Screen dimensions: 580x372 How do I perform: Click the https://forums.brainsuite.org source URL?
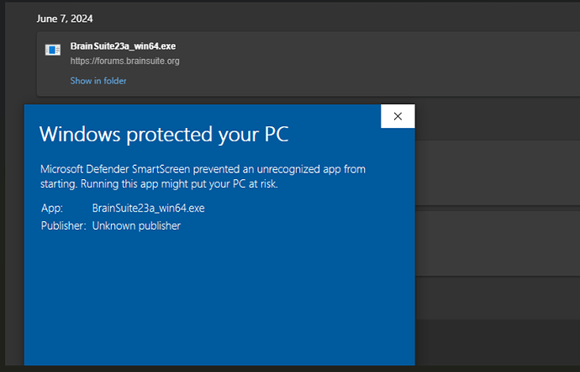tap(124, 61)
